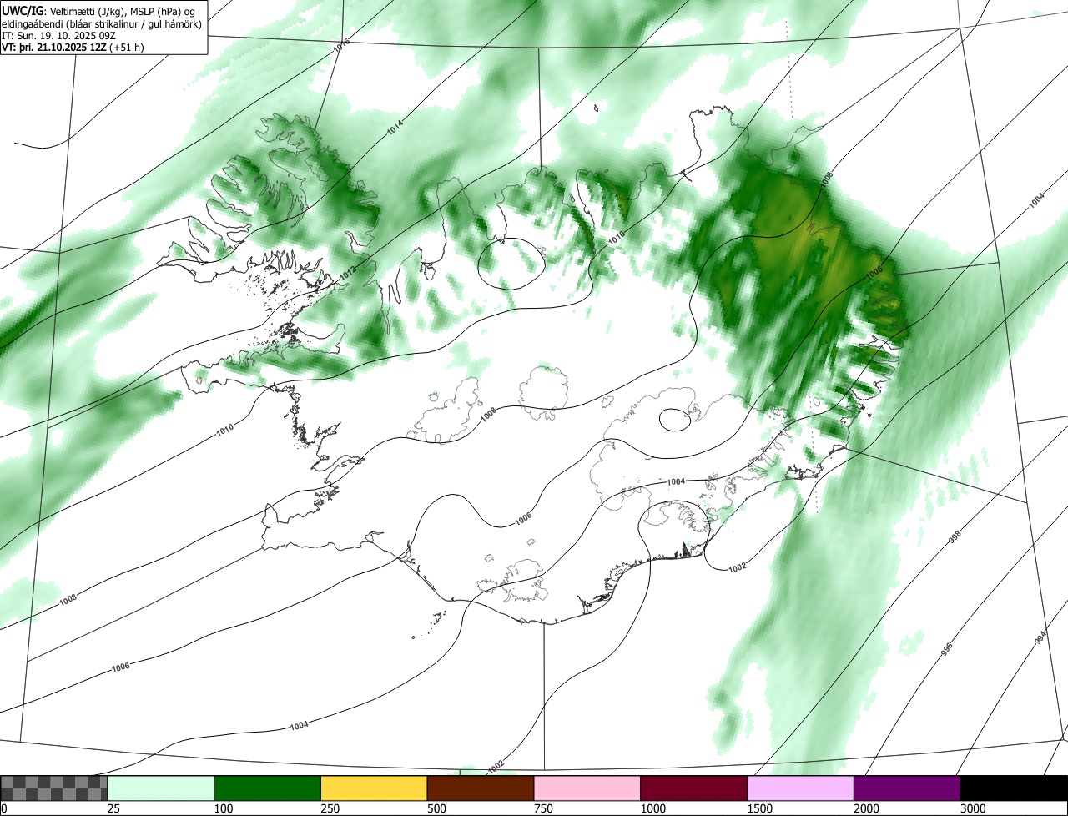Pick the dark green 100–250 legend swatch
Screen dimensions: 1068x816
click(268, 788)
